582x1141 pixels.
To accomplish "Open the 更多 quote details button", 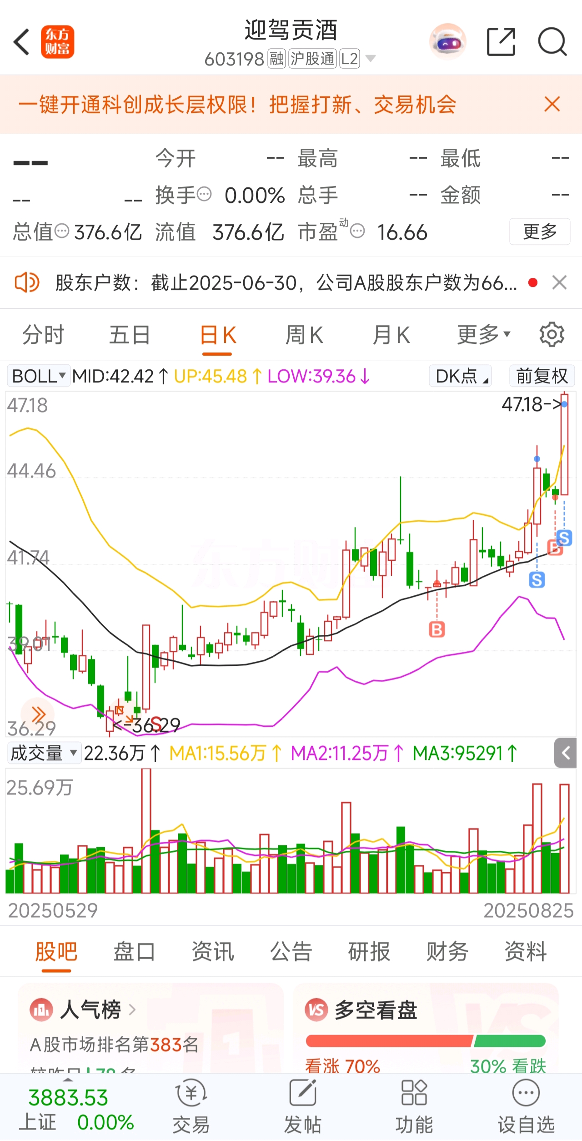I will tap(540, 231).
